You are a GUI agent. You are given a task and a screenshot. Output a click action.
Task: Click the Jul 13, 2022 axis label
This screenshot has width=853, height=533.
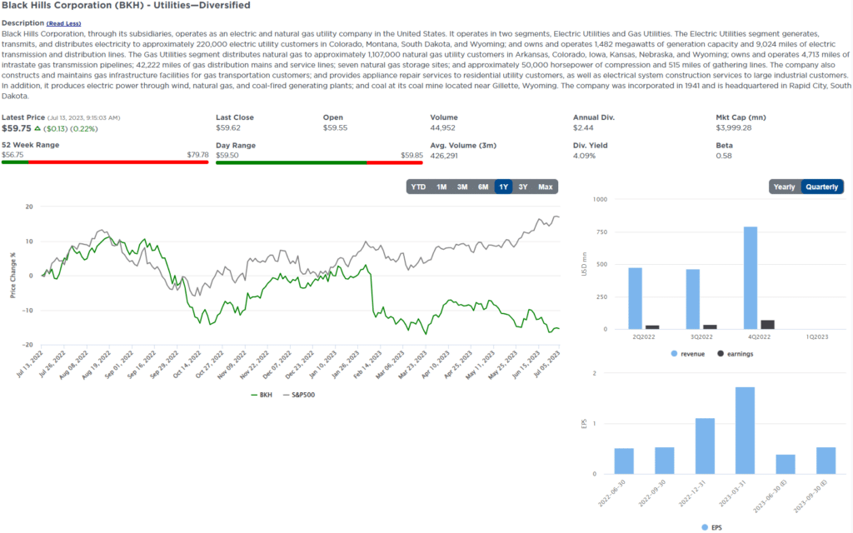click(29, 365)
